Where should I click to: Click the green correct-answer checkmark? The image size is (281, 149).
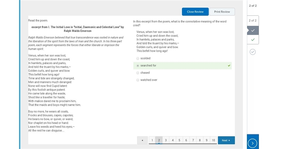coord(229,66)
